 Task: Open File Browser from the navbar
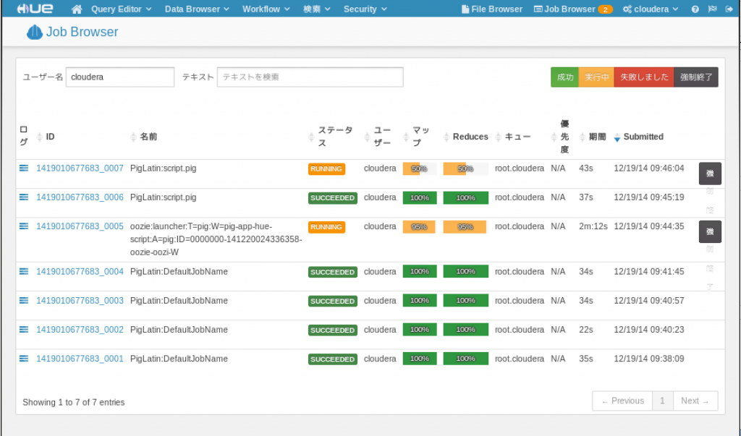point(492,9)
